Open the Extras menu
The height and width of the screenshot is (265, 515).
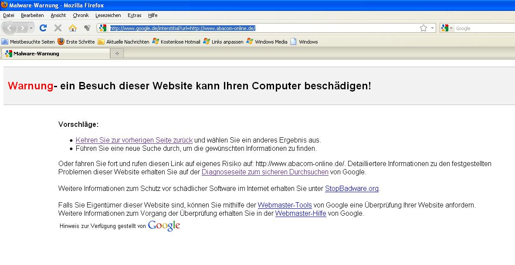134,15
